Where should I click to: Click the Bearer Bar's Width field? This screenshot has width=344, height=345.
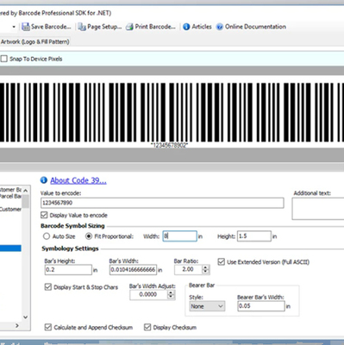[261, 306]
